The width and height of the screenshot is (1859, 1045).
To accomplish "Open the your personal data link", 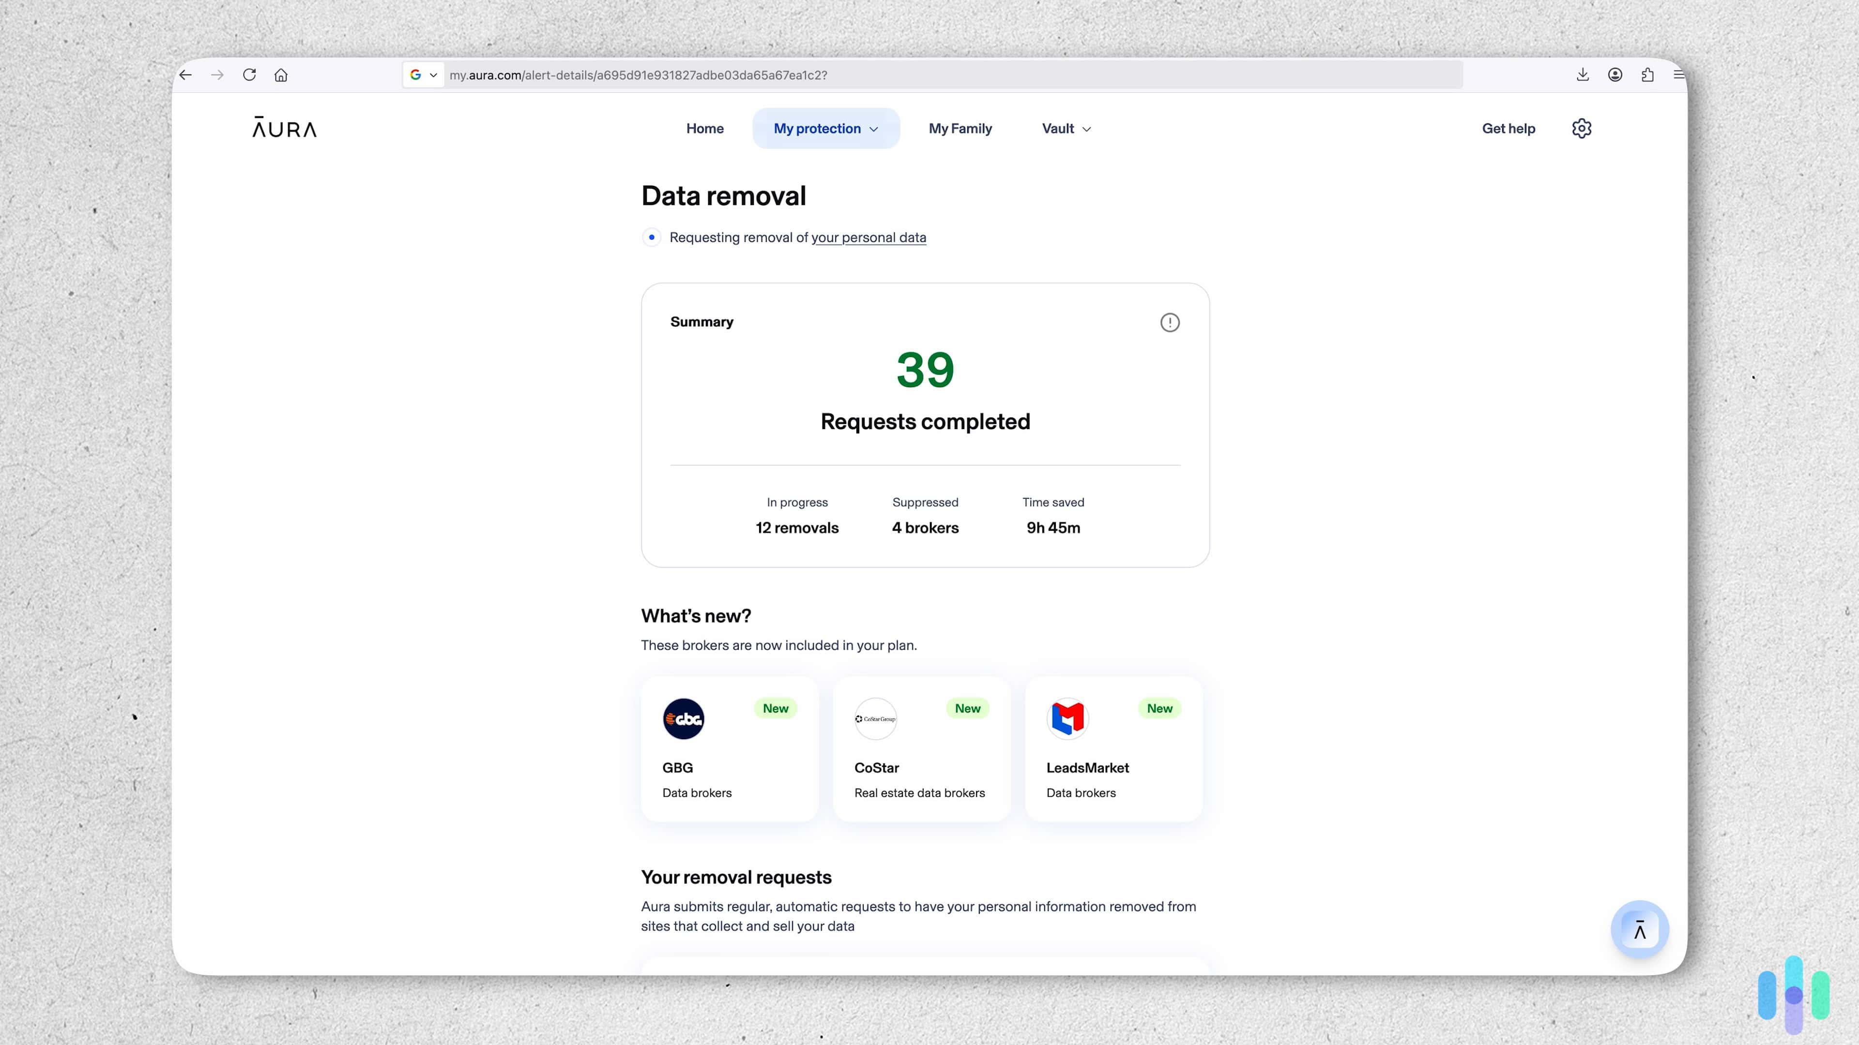I will 868,237.
